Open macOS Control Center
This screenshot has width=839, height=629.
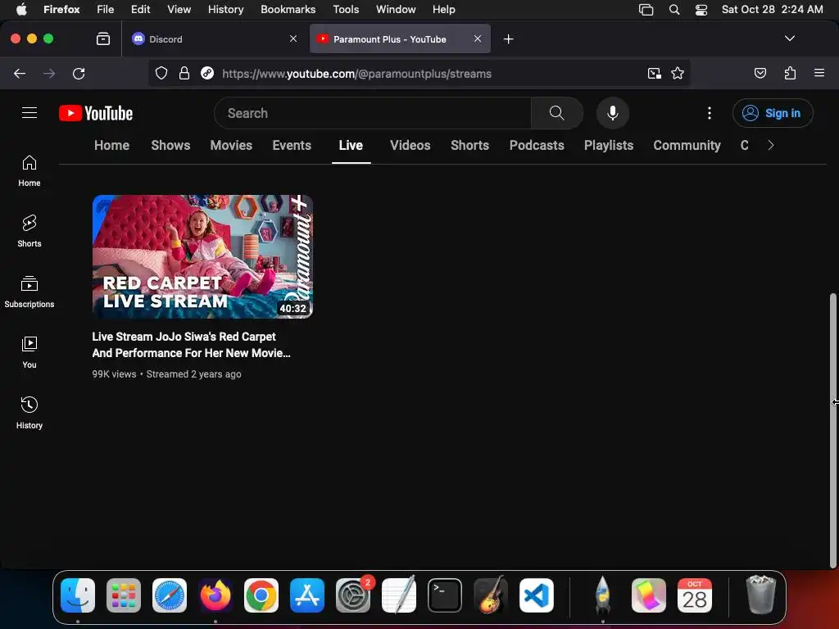[701, 10]
